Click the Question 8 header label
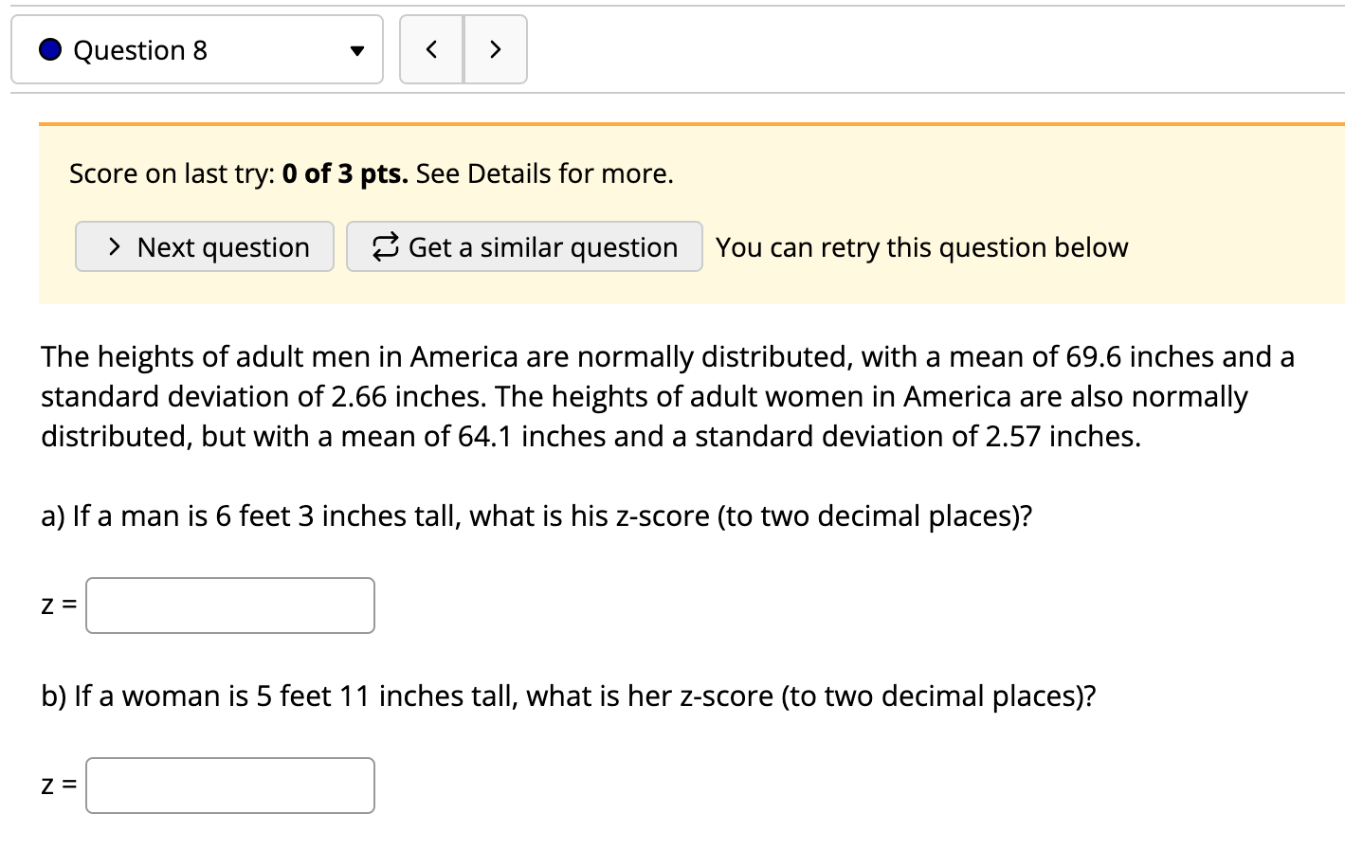1345x850 pixels. (x=140, y=49)
